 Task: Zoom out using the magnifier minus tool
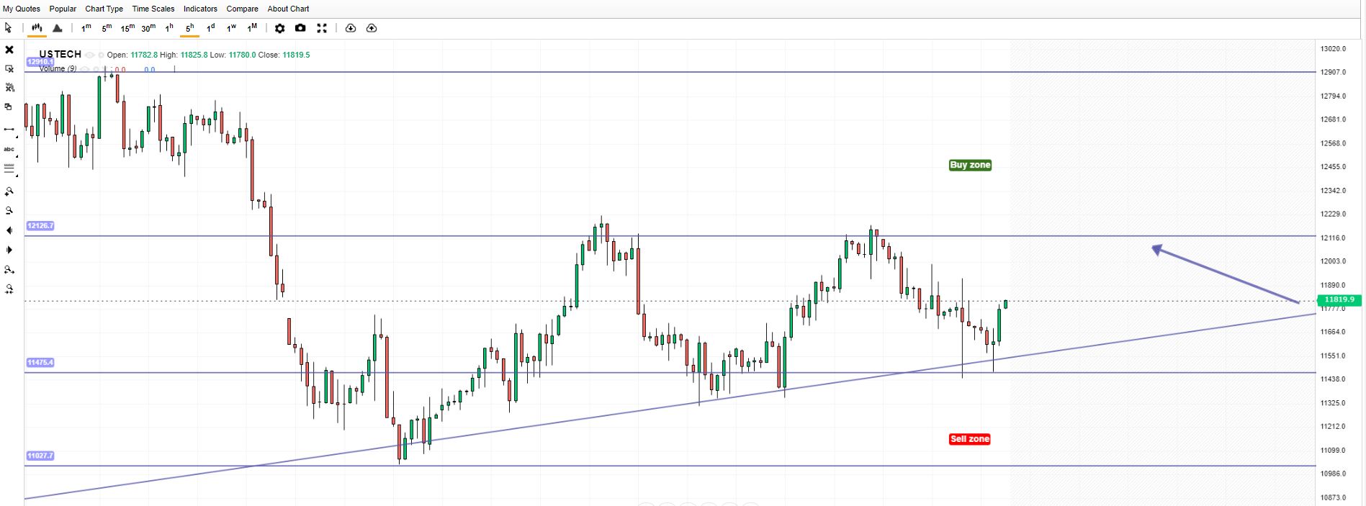(9, 211)
